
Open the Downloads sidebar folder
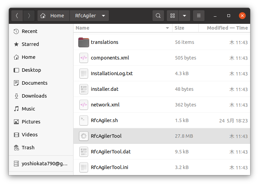click(34, 96)
